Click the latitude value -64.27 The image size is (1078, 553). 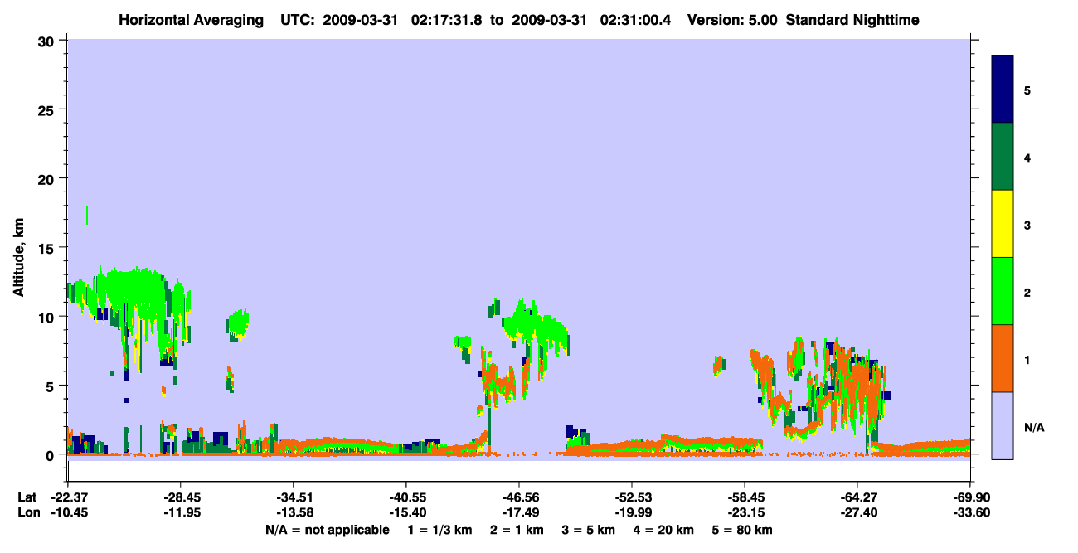[857, 497]
